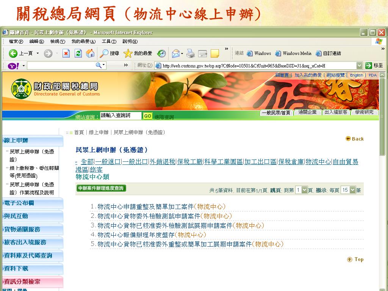Click the IE Back arrow icon

[13, 53]
